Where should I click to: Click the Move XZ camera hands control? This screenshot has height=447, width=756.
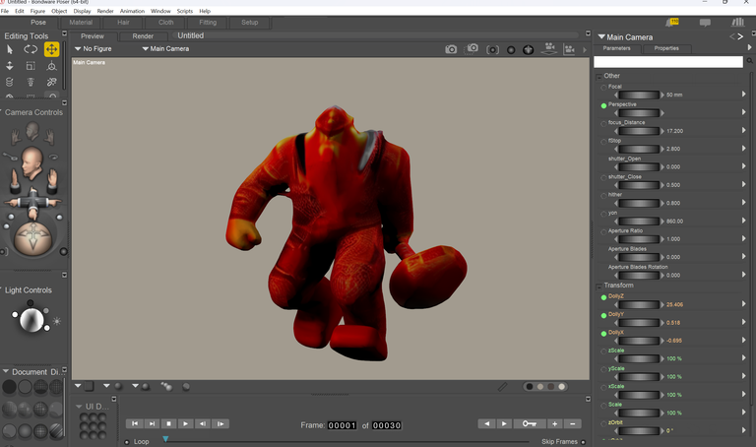32,202
